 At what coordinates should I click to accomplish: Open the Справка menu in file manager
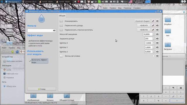(137, 8)
